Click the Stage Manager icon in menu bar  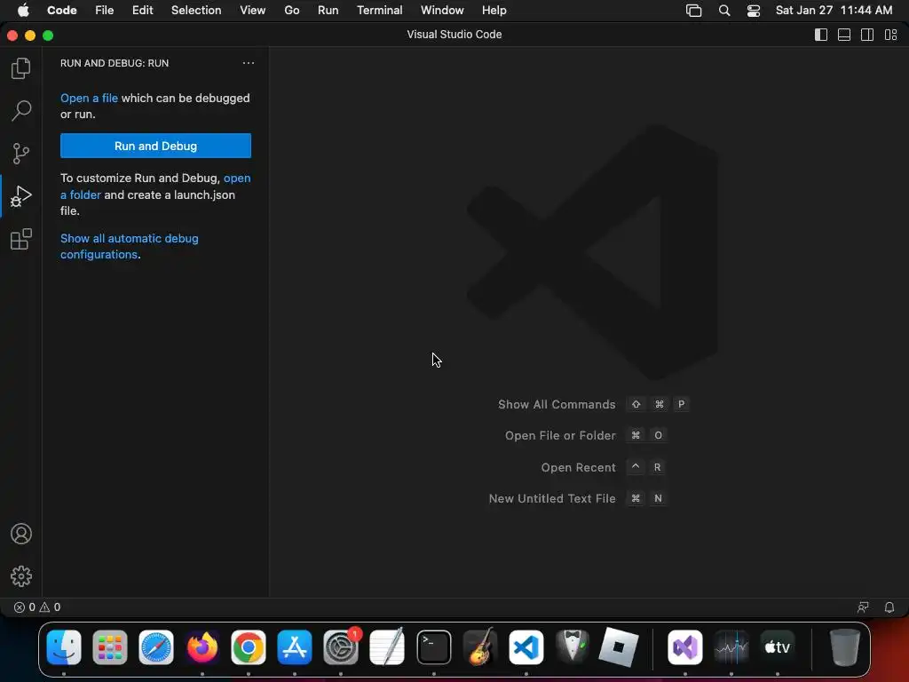pos(694,11)
